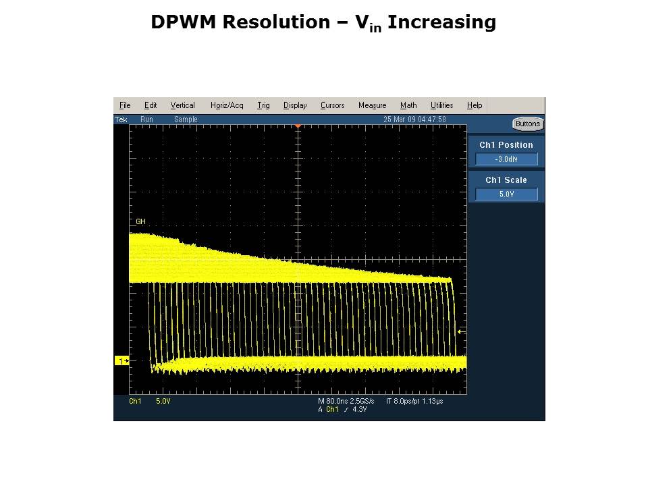Viewport: 648px width, 486px height.
Task: Click the M 80.0ns timebase readout
Action: [x=333, y=401]
